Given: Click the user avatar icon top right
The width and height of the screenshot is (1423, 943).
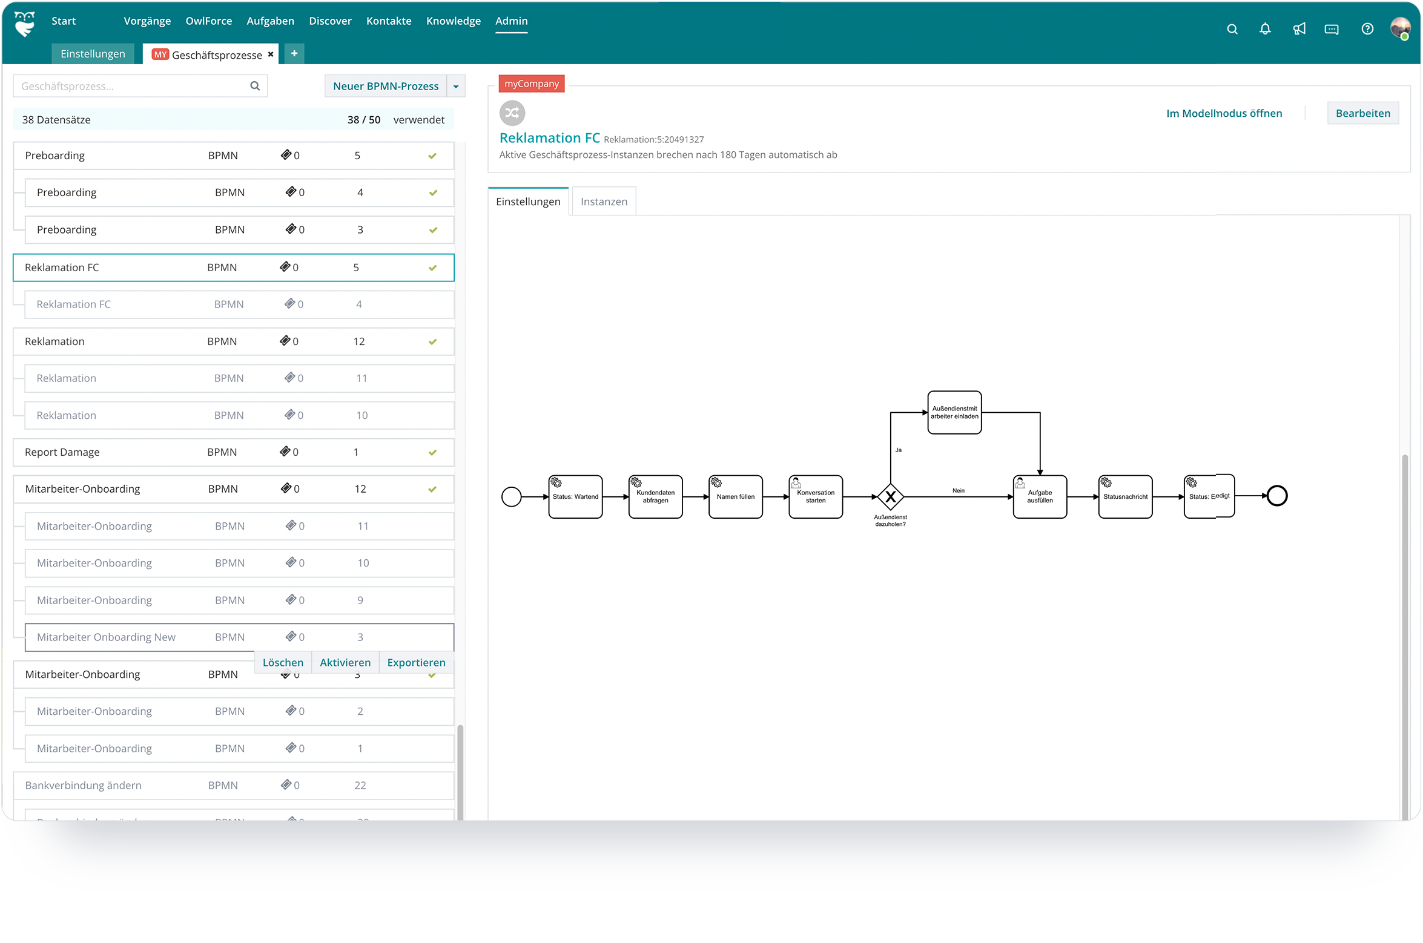Looking at the screenshot, I should [1400, 26].
